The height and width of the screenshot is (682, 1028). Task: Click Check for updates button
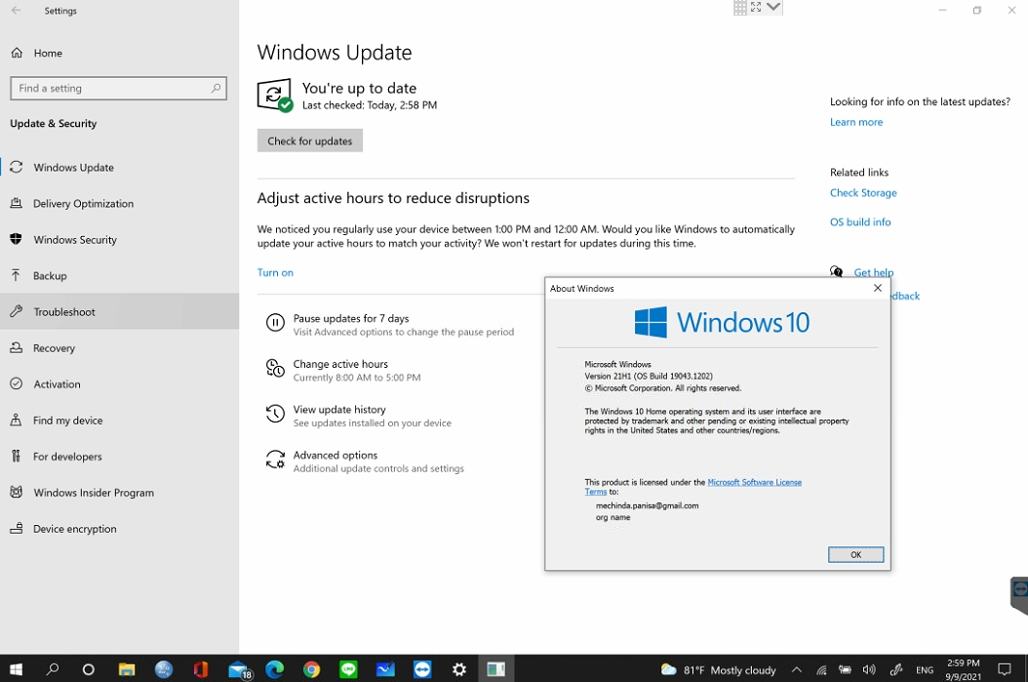[309, 141]
